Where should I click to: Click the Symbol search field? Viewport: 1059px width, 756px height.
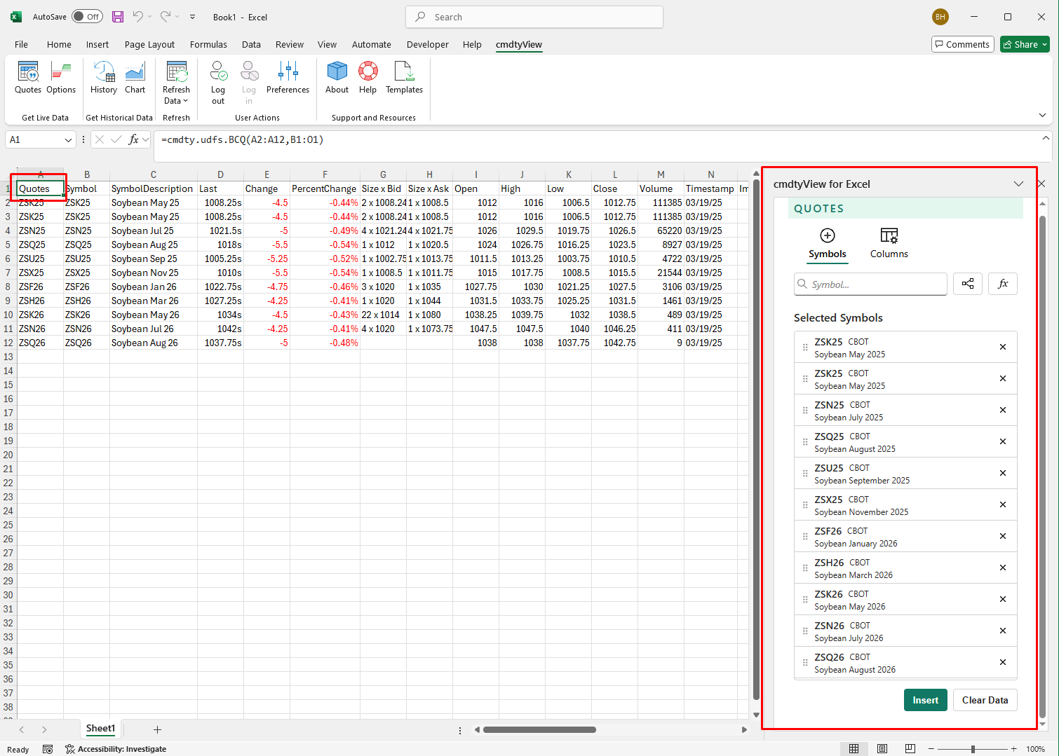pos(870,284)
